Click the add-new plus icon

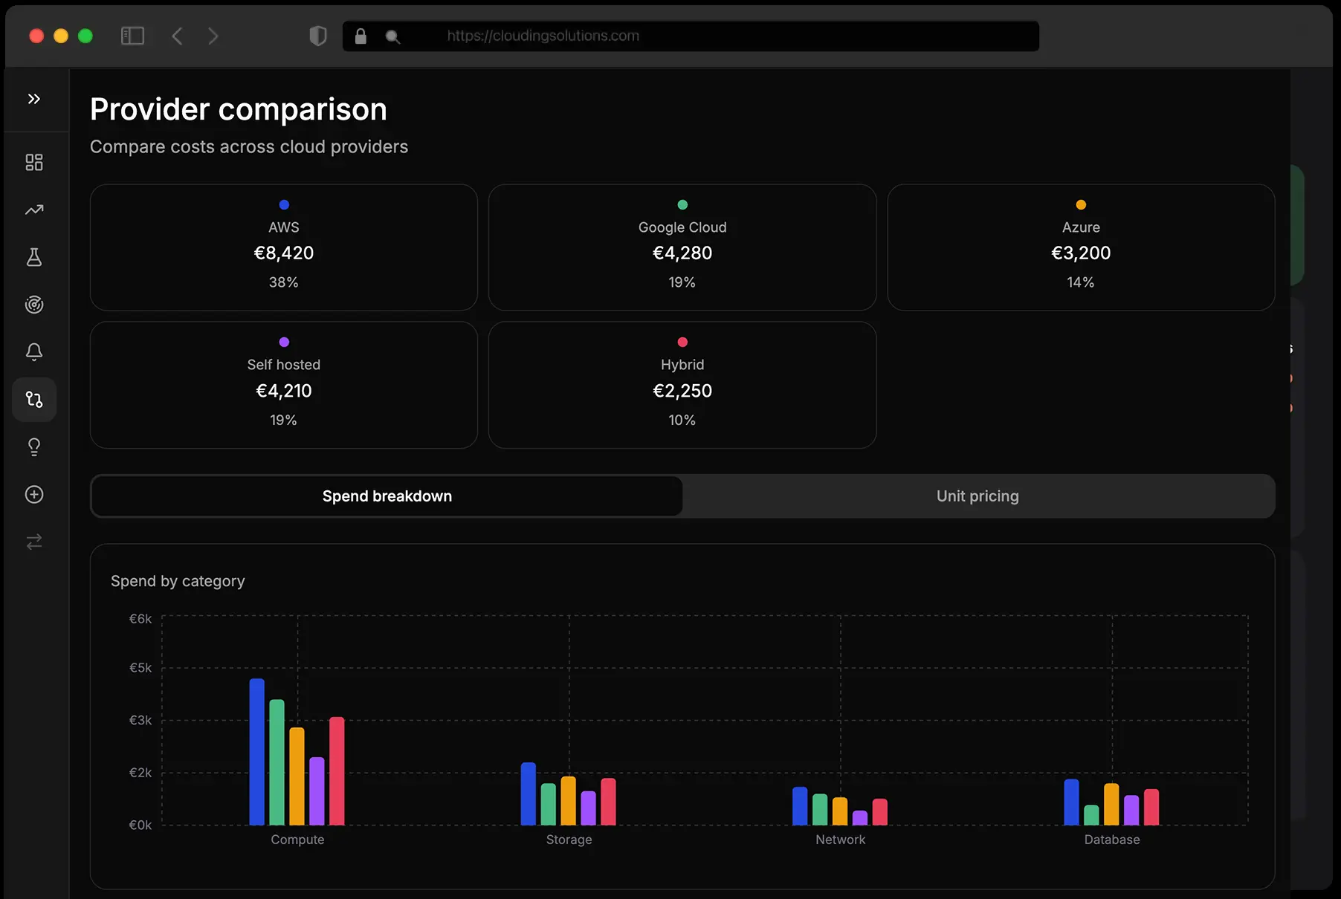coord(34,494)
